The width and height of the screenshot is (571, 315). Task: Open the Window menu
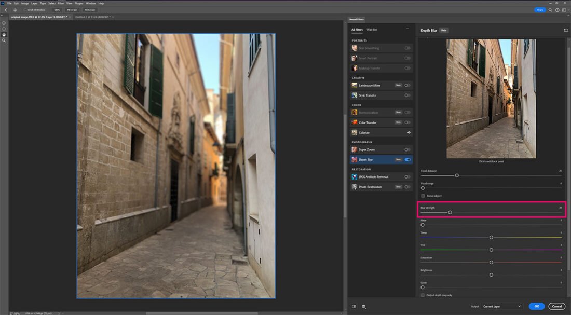(91, 3)
